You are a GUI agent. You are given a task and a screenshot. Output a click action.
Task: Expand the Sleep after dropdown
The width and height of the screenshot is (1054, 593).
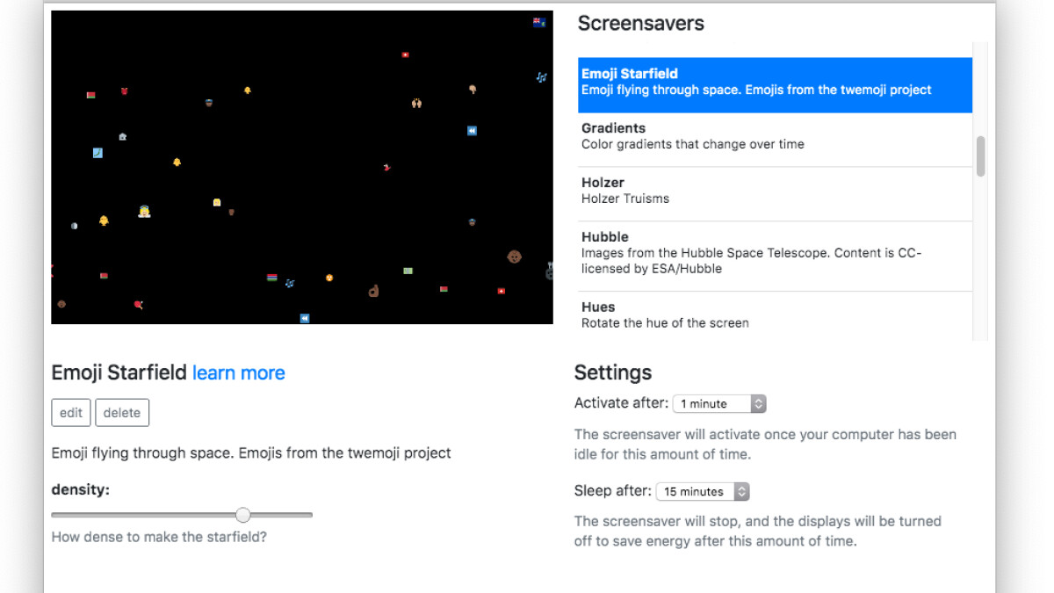pos(703,492)
